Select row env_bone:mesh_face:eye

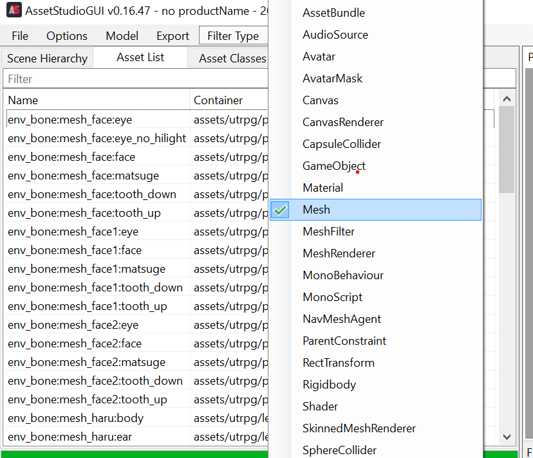(136, 120)
